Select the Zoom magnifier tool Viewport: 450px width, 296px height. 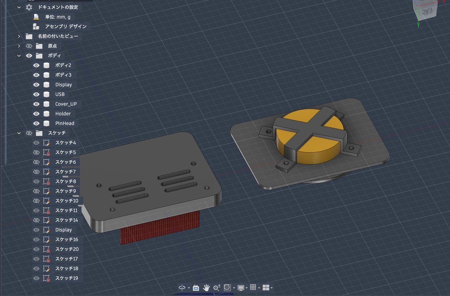217,287
